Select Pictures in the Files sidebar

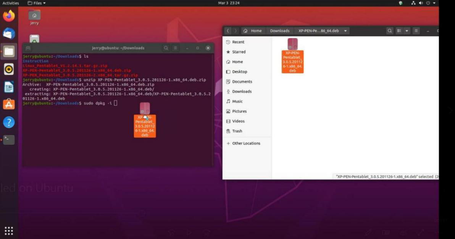(x=247, y=111)
